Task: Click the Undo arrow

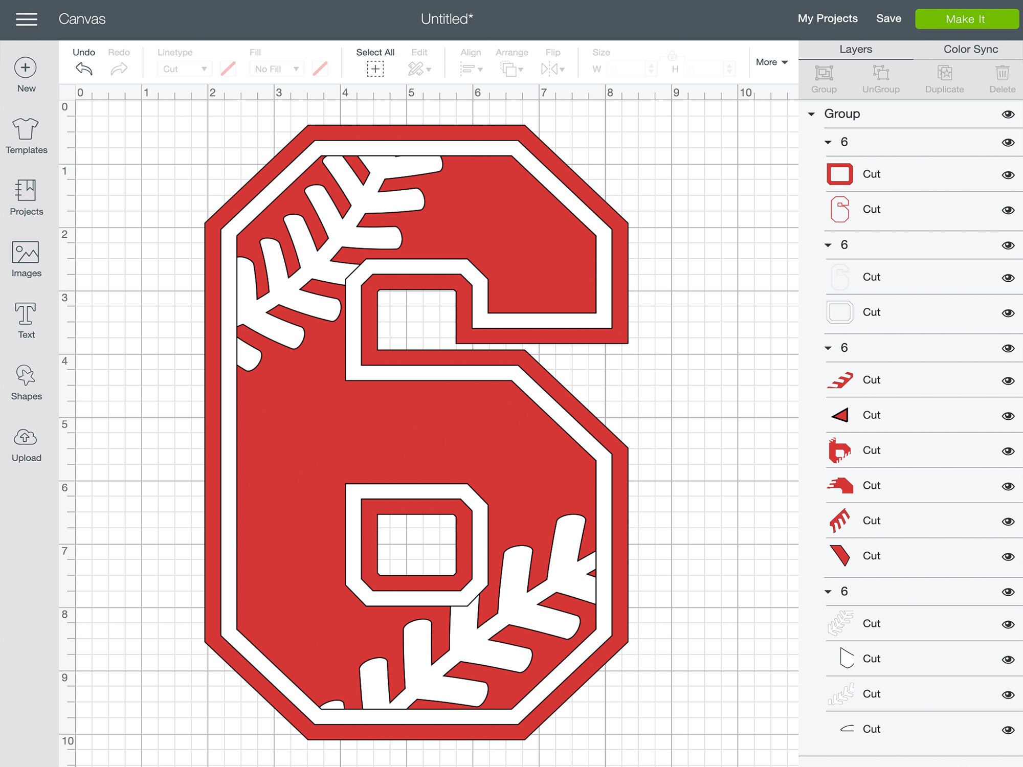Action: click(x=83, y=68)
